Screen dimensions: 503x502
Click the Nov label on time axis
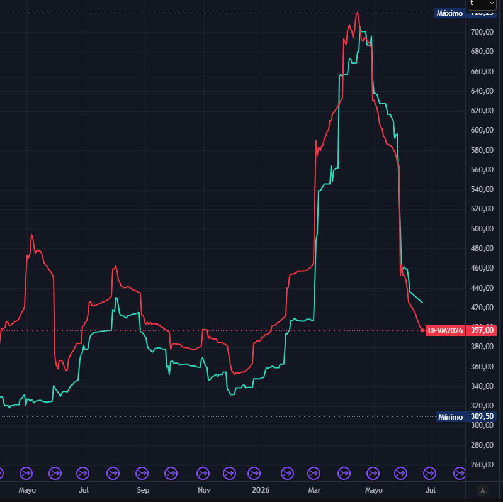tap(204, 490)
